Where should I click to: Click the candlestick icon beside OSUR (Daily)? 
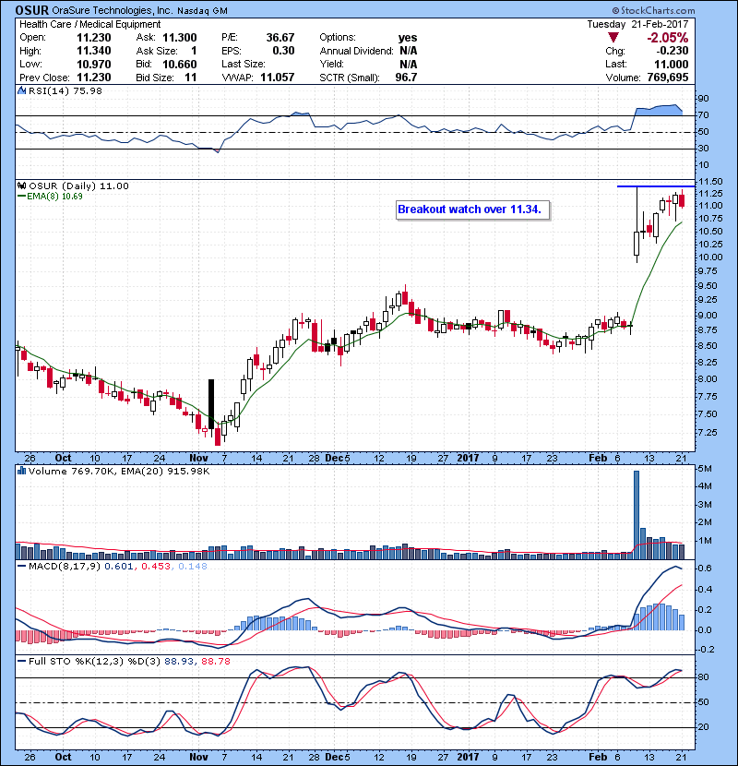21,186
